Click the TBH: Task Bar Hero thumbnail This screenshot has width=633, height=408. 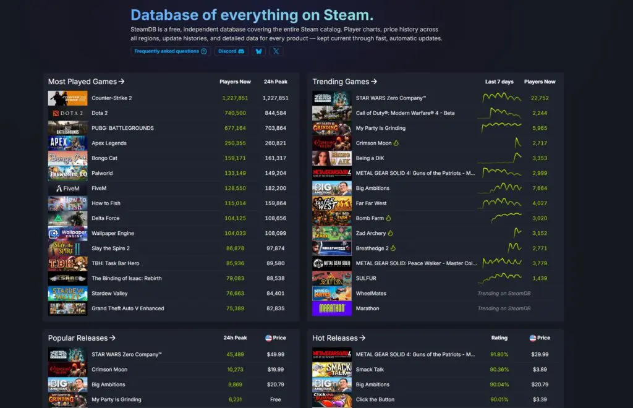[x=67, y=263]
